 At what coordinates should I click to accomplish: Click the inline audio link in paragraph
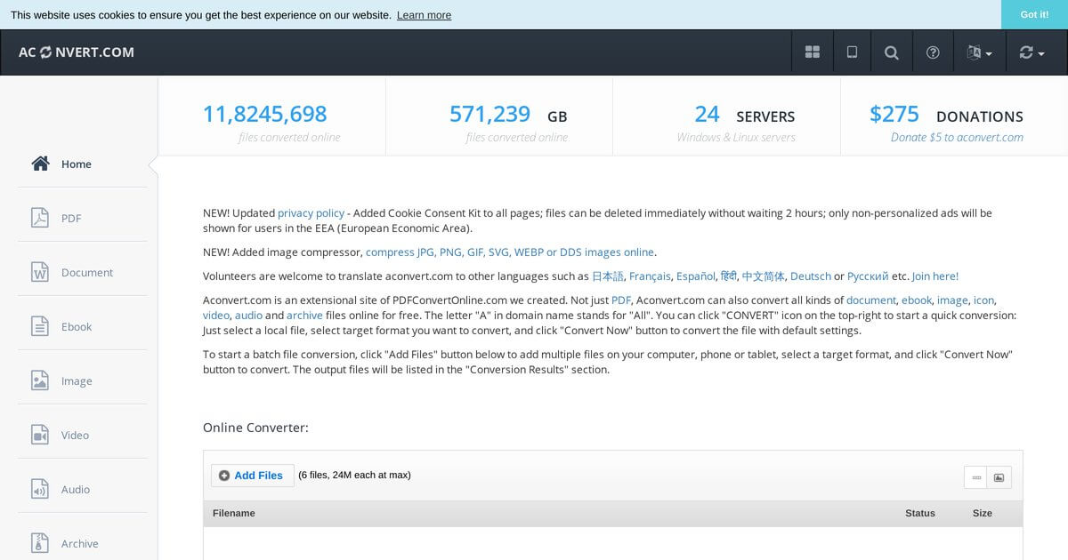(248, 316)
